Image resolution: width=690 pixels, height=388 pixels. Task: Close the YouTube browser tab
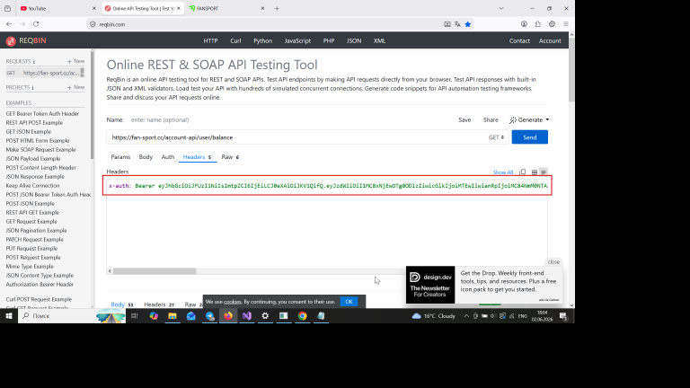click(93, 8)
